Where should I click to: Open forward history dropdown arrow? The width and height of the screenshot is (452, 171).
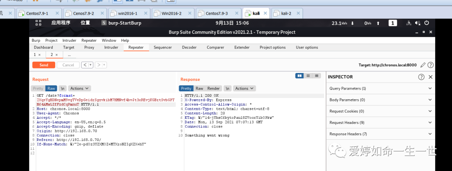tap(104, 65)
